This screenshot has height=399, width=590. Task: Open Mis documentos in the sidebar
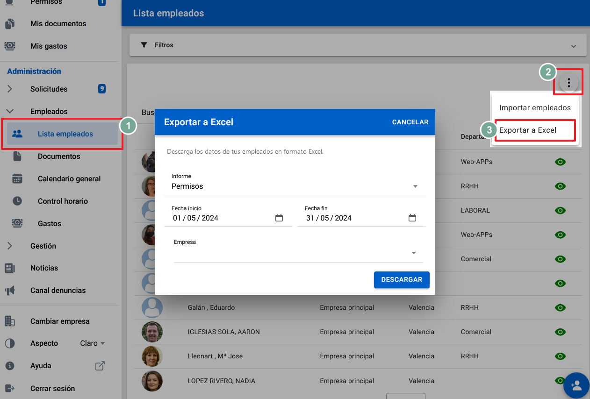[58, 23]
